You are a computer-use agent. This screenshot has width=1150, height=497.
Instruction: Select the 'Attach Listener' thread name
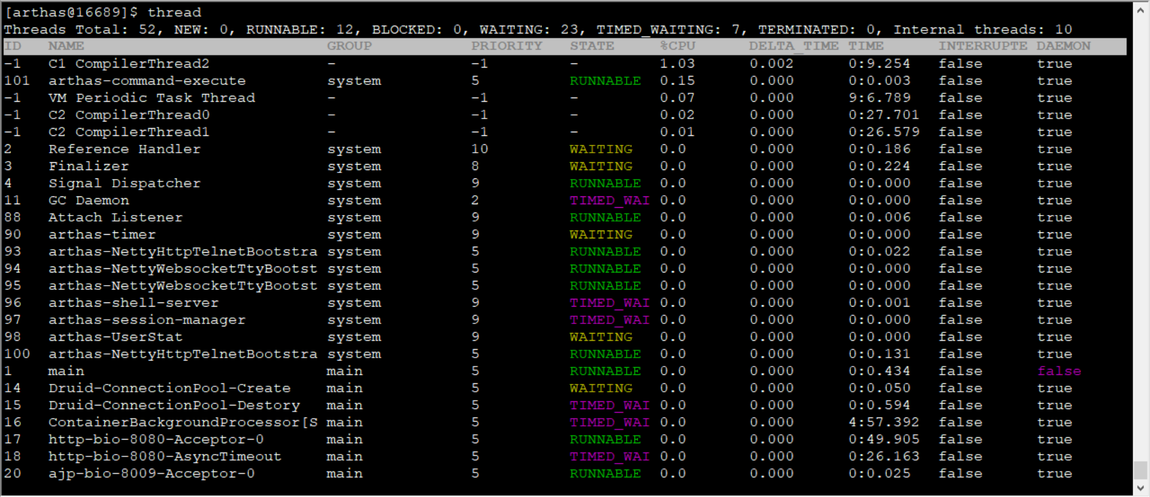click(116, 217)
